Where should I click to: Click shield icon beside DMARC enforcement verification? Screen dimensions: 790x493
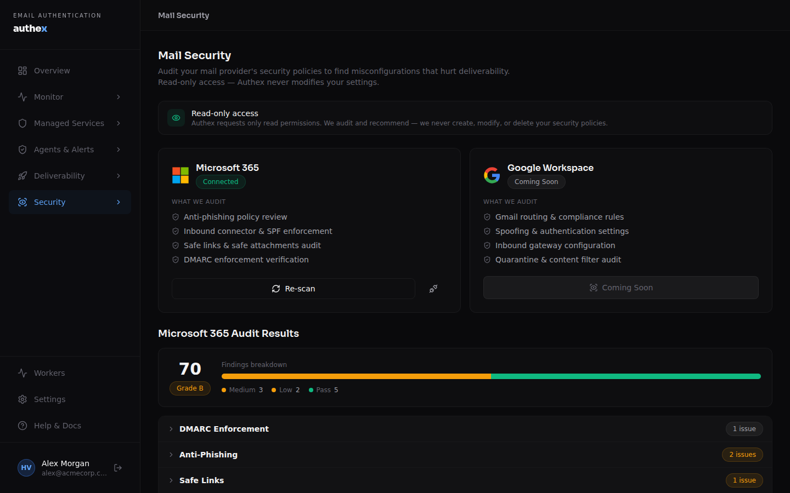click(176, 260)
